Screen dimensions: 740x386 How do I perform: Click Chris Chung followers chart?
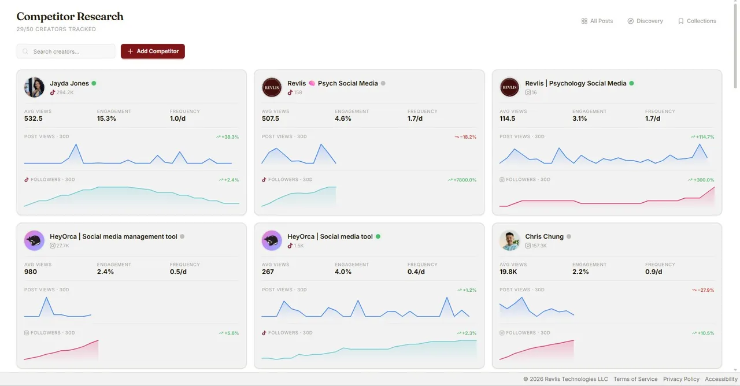[537, 350]
